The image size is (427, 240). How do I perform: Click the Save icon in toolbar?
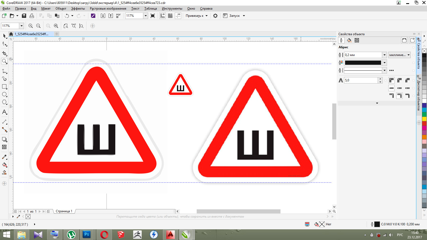tap(24, 16)
